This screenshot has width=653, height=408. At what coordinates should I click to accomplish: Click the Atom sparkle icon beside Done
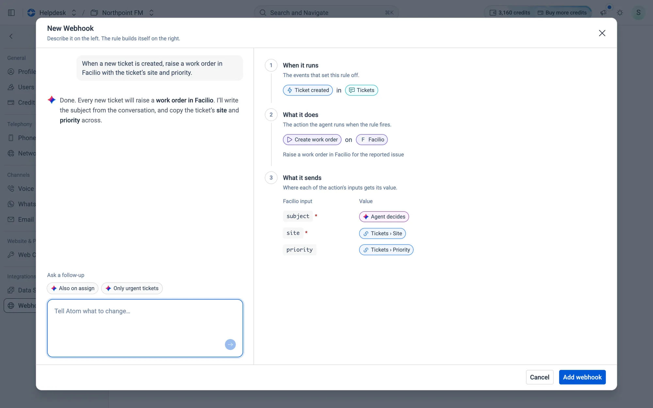(52, 100)
